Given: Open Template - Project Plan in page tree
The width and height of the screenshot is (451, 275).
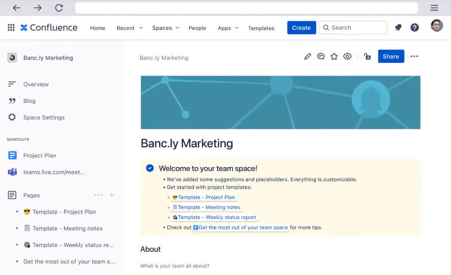Looking at the screenshot, I should coord(64,212).
